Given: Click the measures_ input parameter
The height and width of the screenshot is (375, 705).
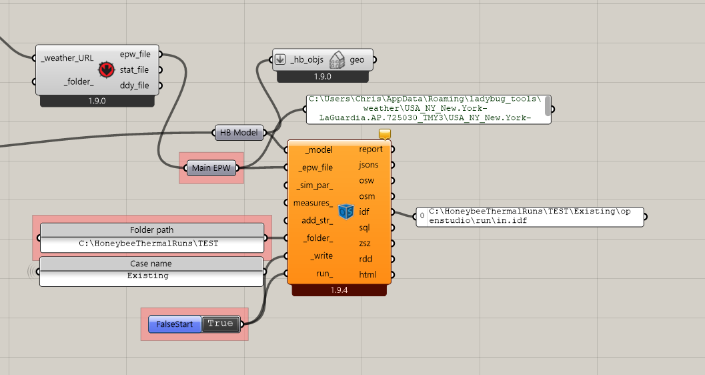Looking at the screenshot, I should point(313,203).
